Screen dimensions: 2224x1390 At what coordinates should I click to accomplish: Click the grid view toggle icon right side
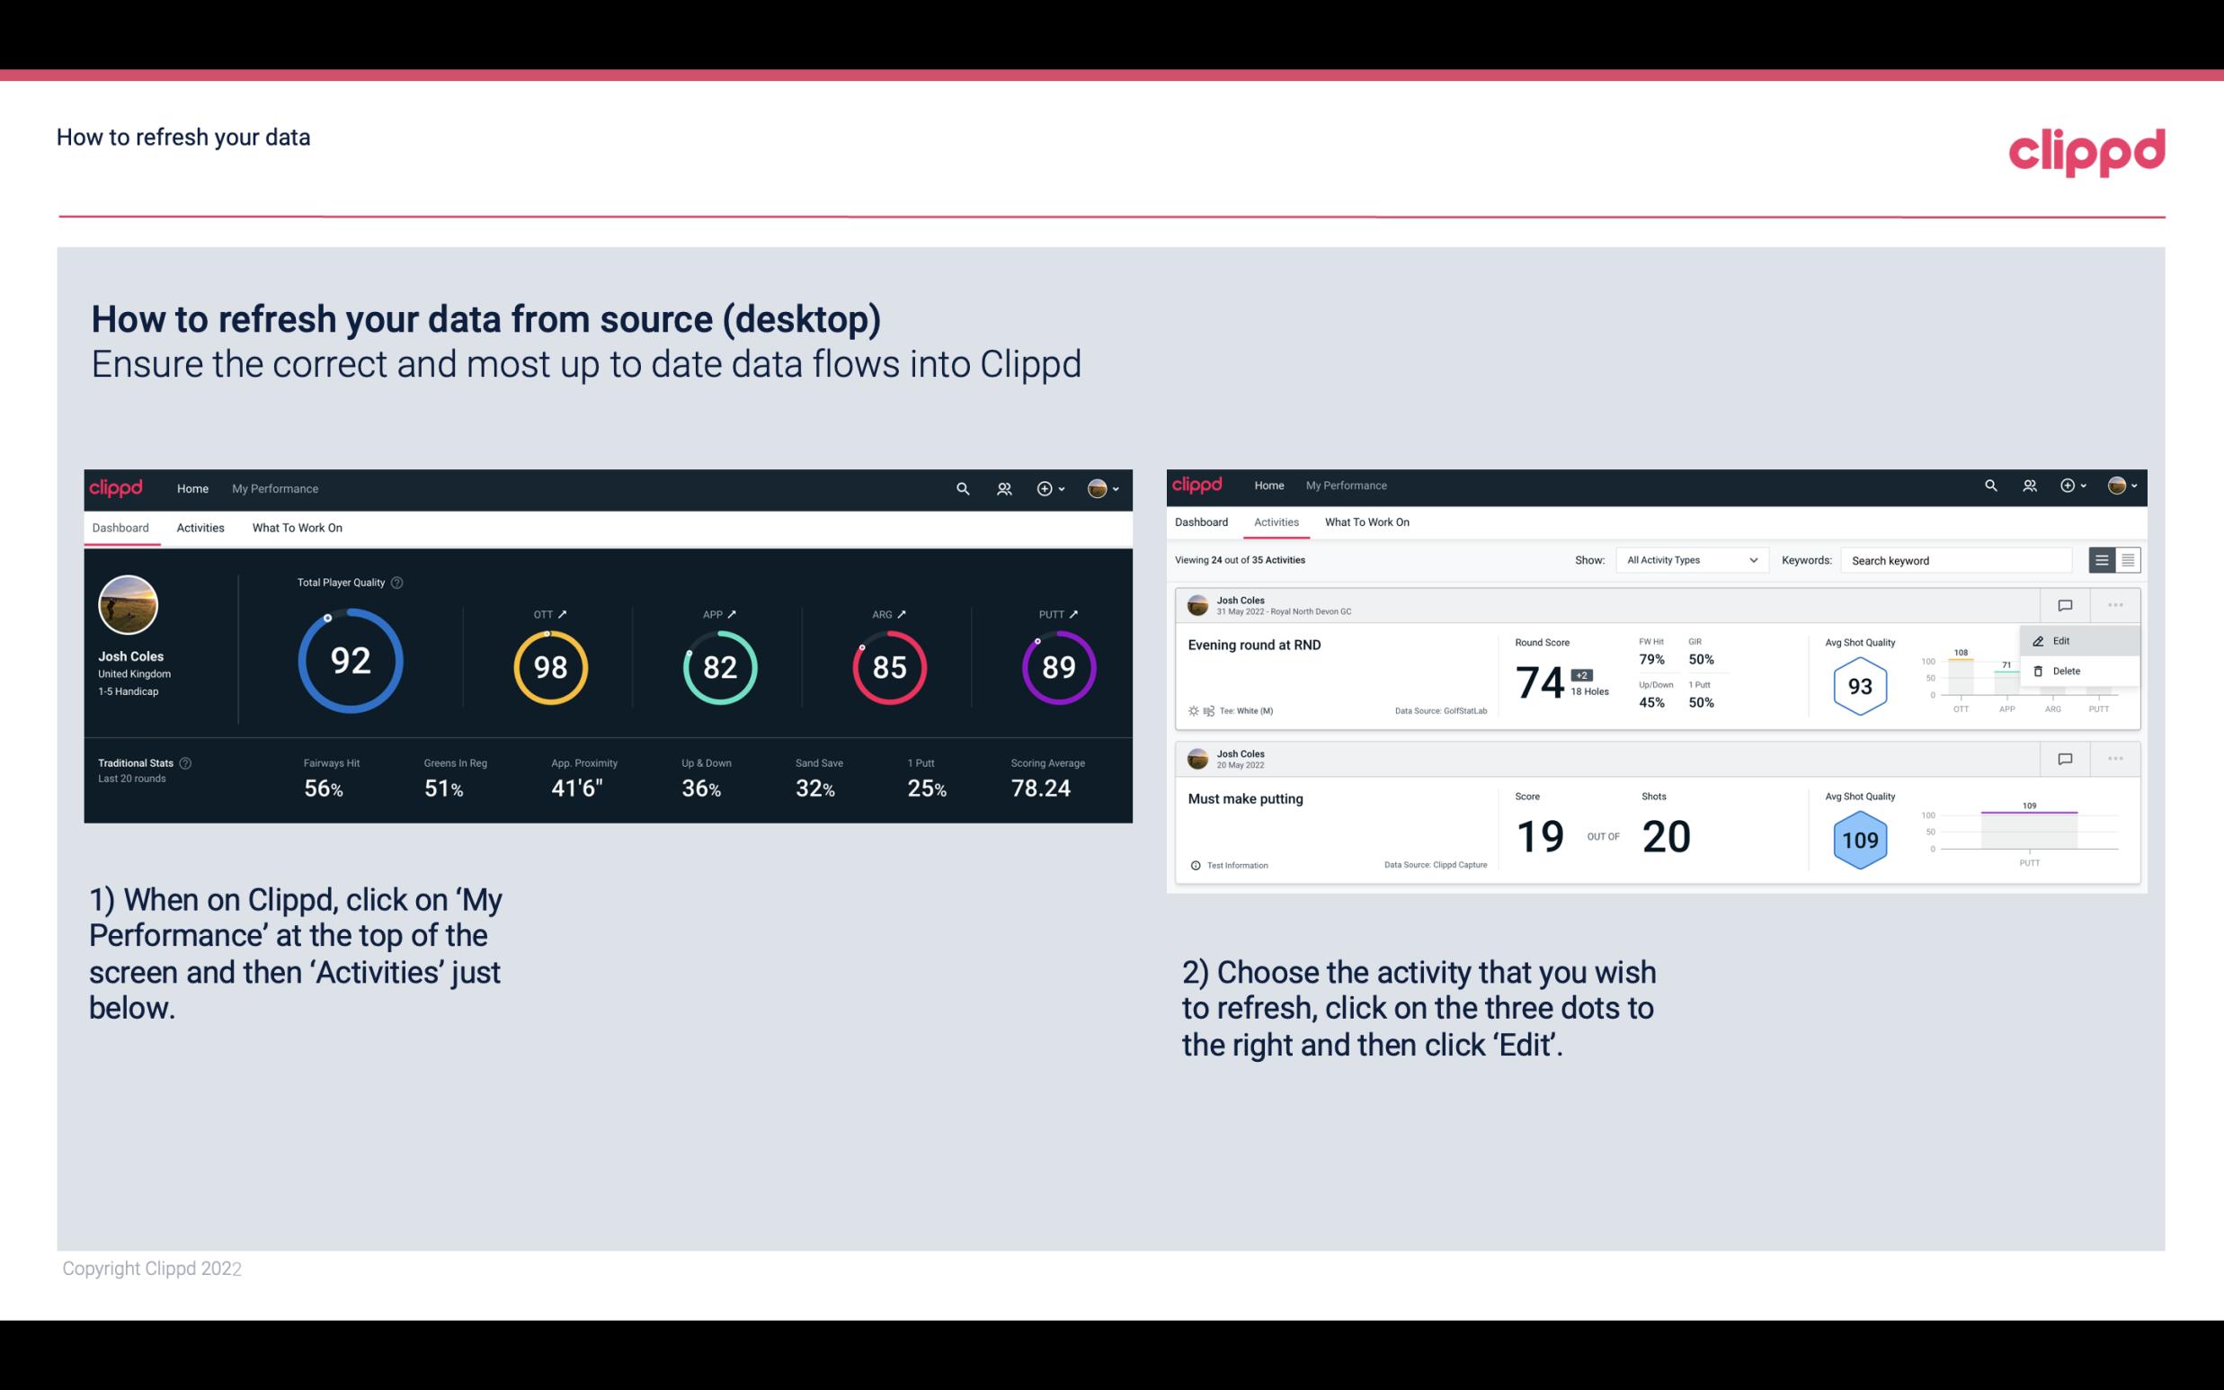pyautogui.click(x=2126, y=559)
